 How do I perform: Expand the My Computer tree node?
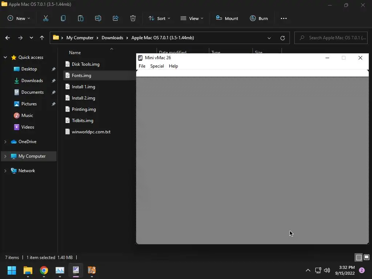point(5,156)
